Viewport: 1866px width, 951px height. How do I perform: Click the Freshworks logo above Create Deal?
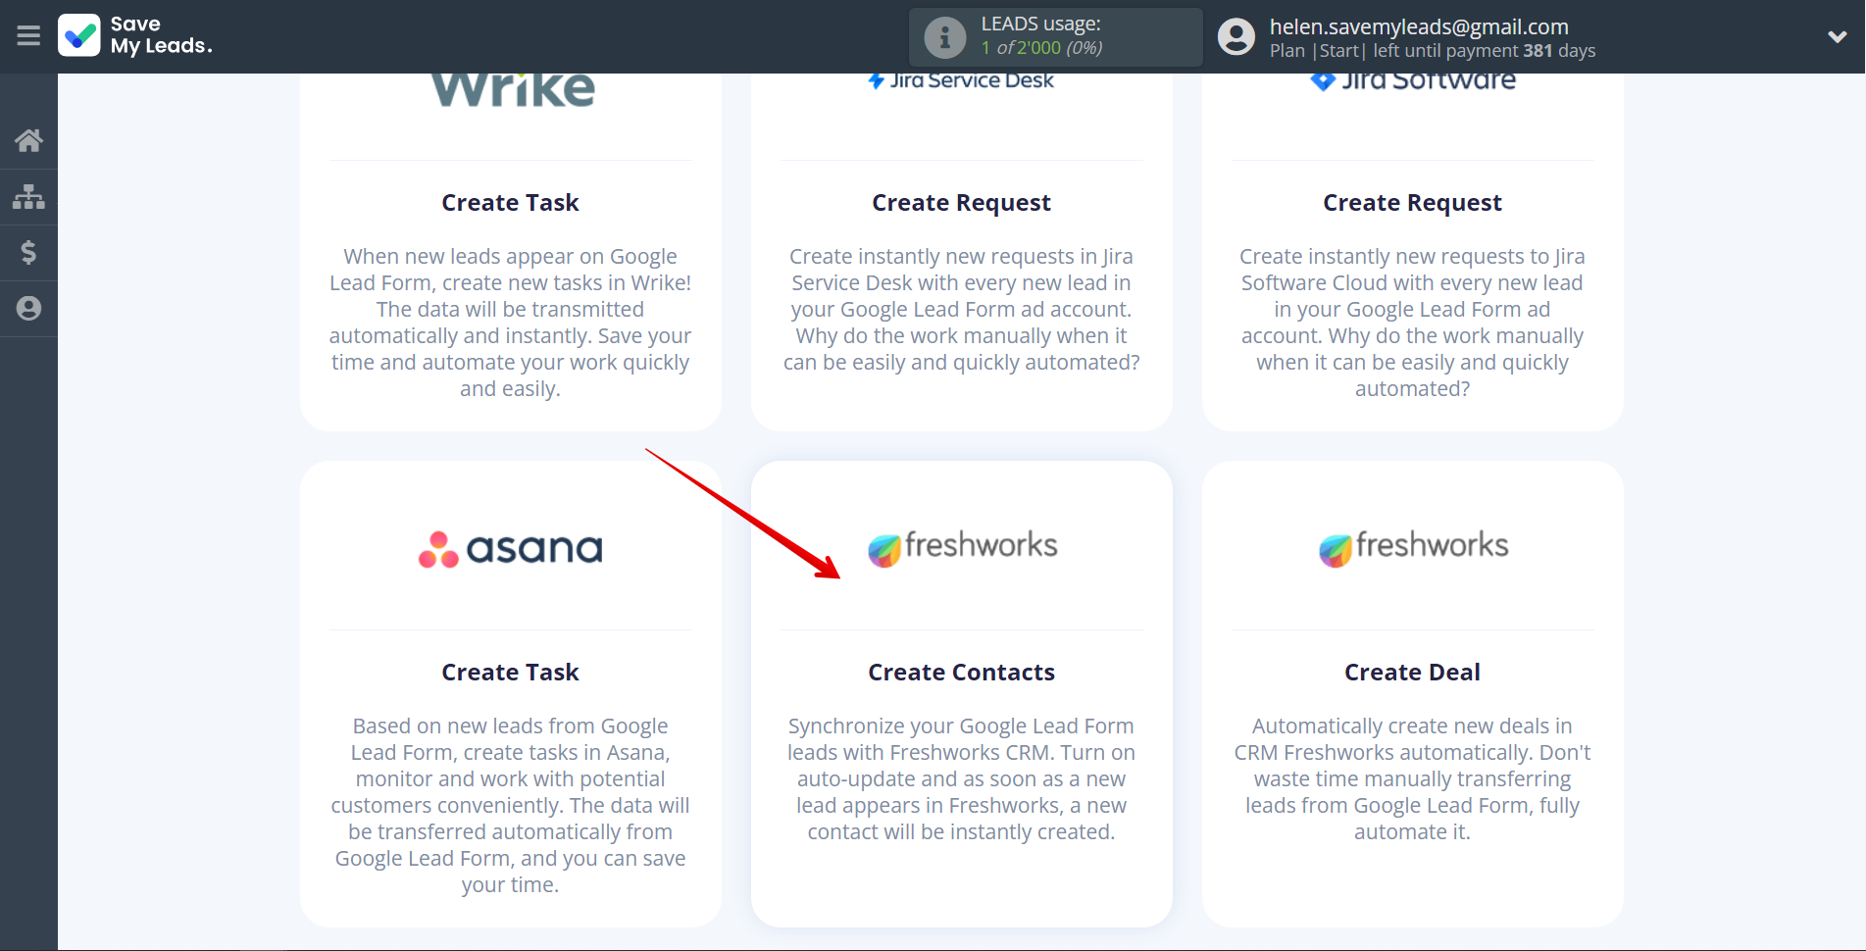(1413, 547)
